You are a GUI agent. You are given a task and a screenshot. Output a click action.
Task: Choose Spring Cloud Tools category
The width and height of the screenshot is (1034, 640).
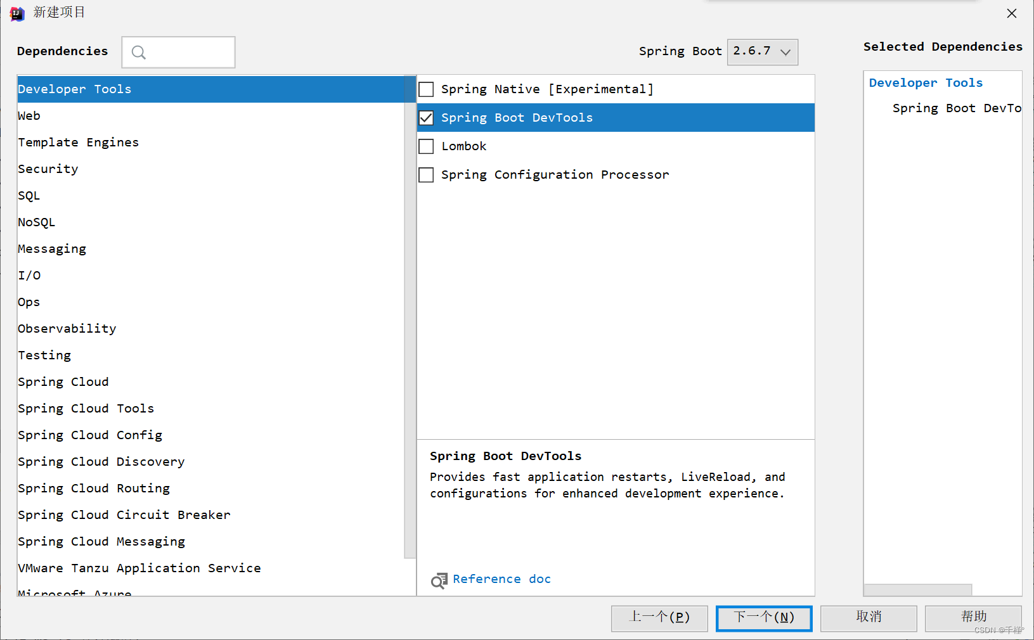pos(210,409)
